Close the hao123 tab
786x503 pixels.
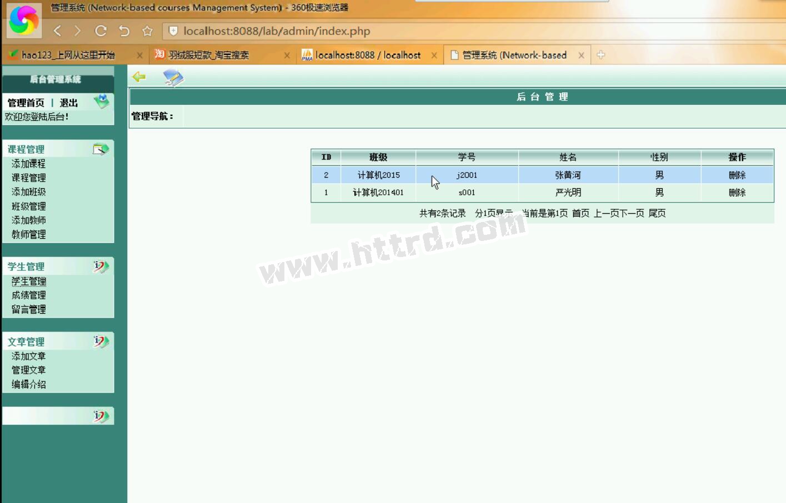click(139, 55)
